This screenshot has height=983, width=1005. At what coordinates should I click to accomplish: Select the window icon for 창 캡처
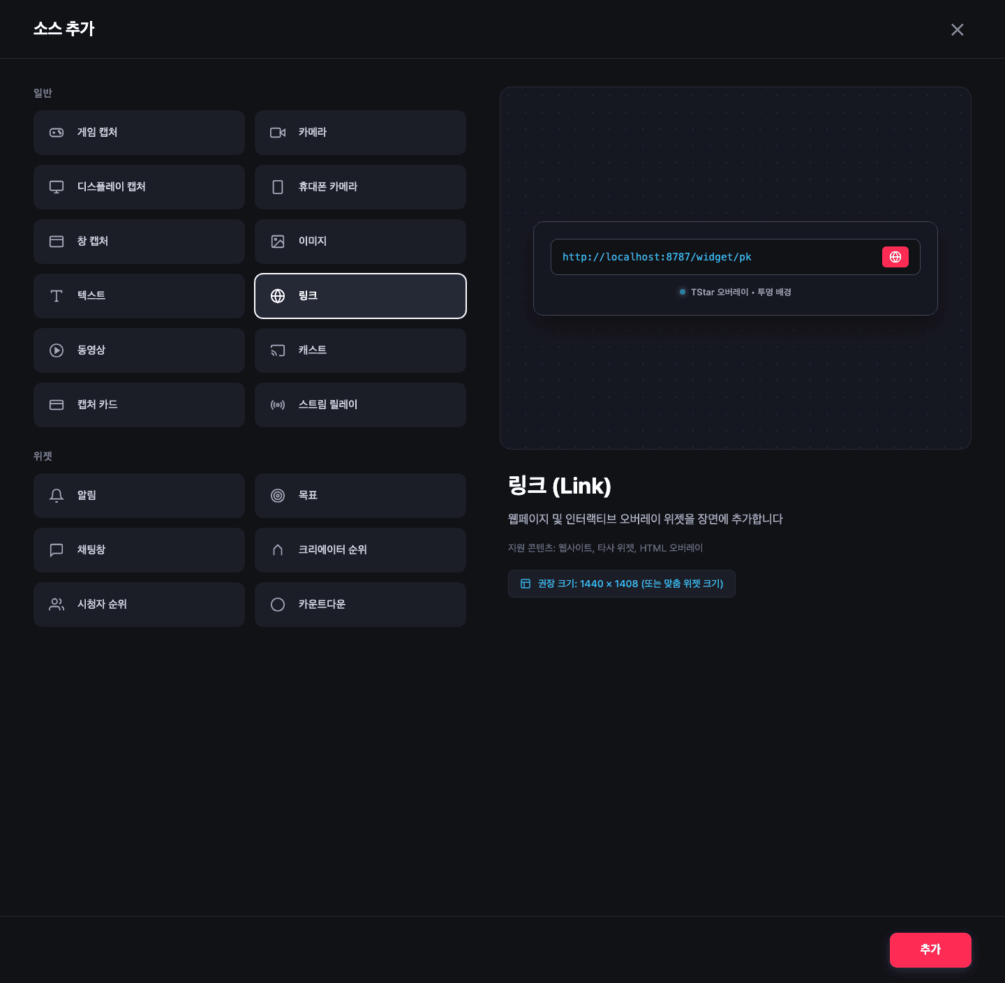coord(57,242)
